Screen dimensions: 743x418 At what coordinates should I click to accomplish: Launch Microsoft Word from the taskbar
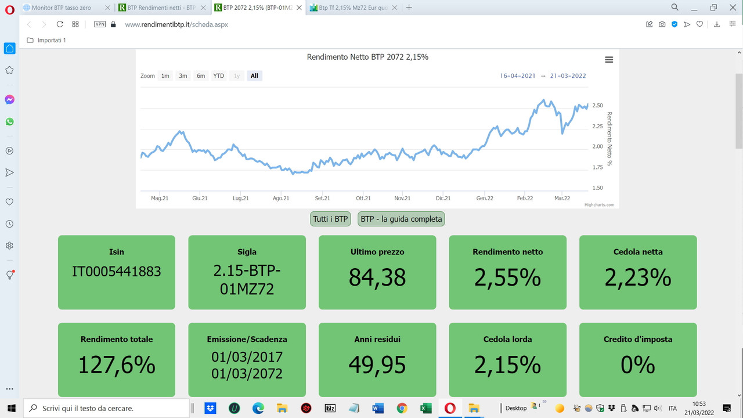point(378,408)
